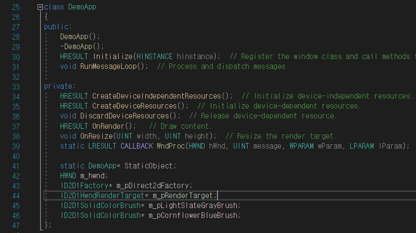Place cursor on OnRender method
The width and height of the screenshot is (416, 233).
click(108, 126)
